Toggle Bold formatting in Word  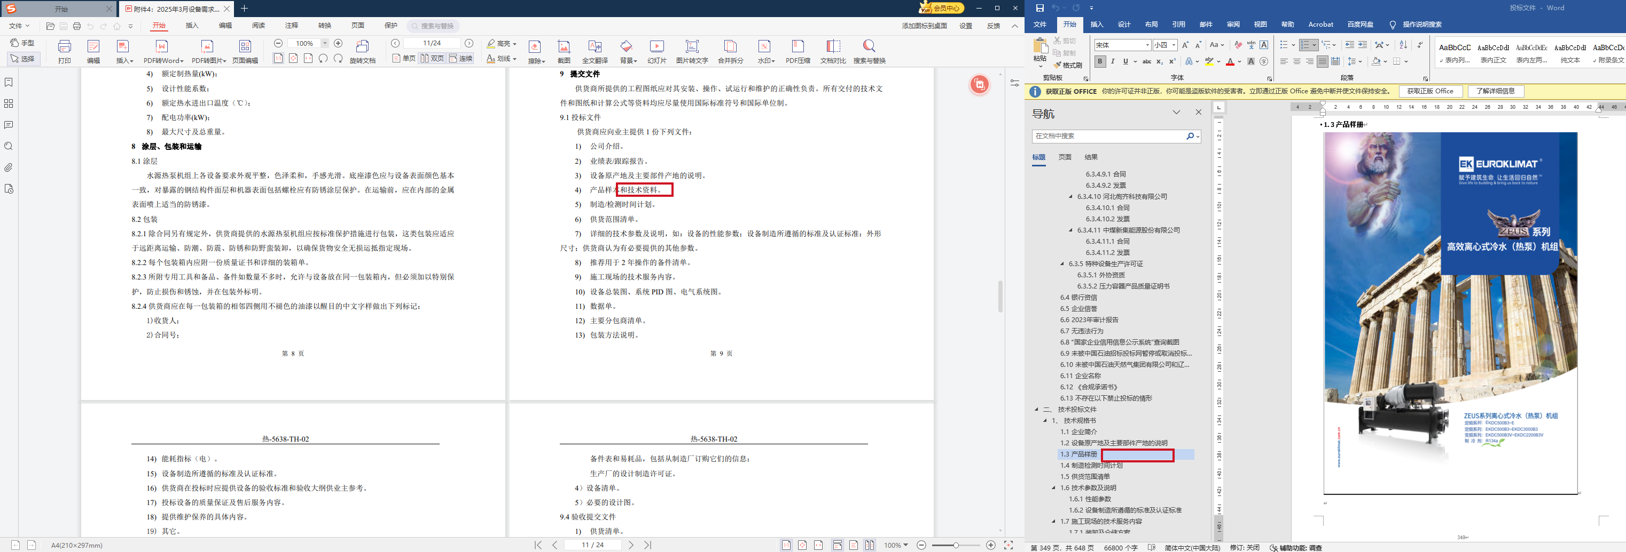click(x=1100, y=62)
